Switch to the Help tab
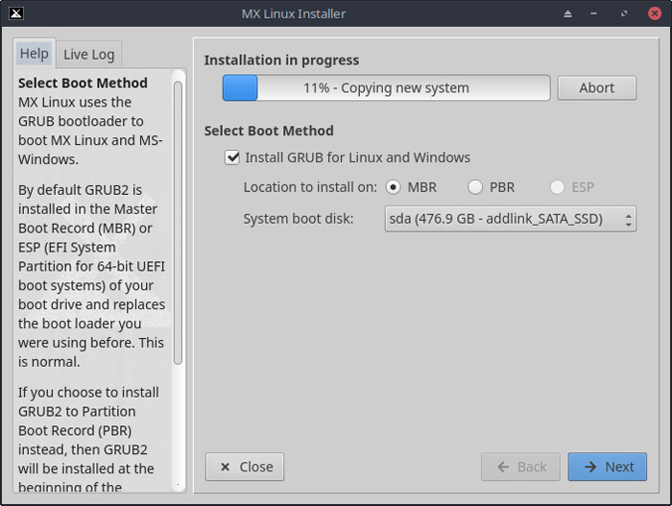The image size is (672, 506). (x=35, y=54)
